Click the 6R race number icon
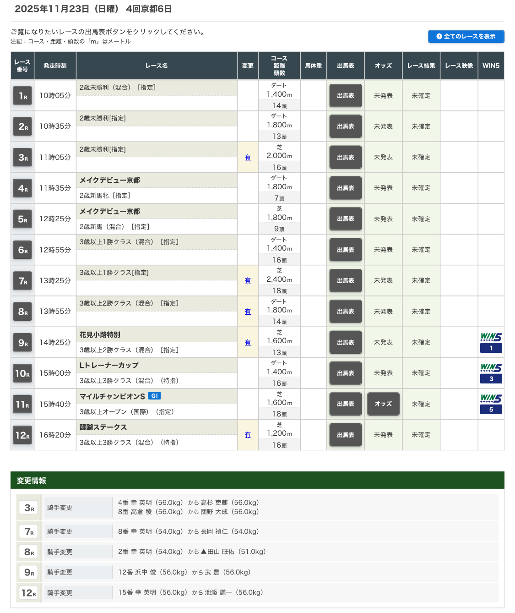The height and width of the screenshot is (613, 515). pos(22,250)
